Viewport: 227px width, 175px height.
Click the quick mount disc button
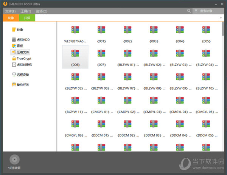pos(14,160)
